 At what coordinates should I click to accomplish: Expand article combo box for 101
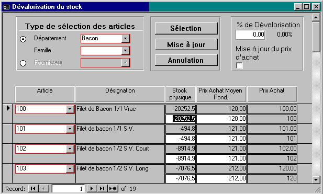pos(70,129)
